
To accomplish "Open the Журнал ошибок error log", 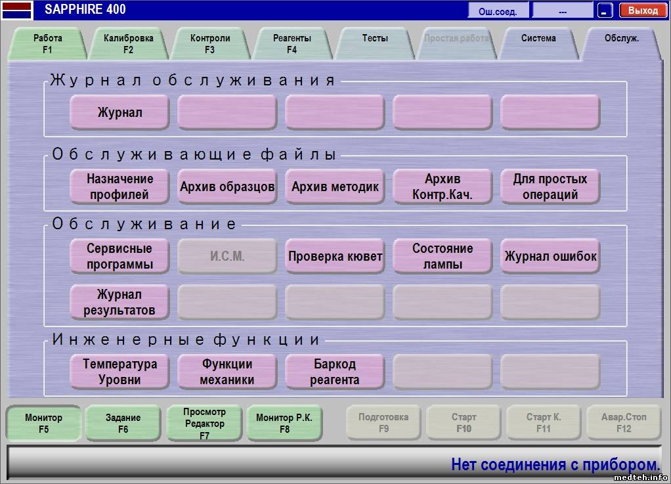I will (x=550, y=256).
